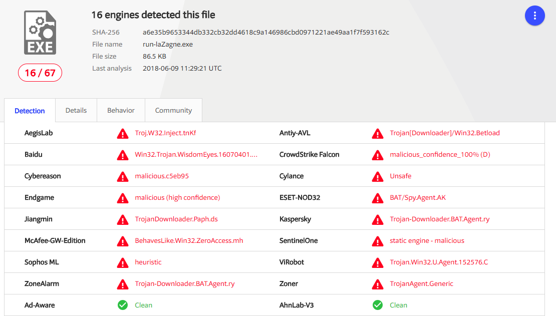Click the file name run-laZagne.exe
Screen dimensions: 556x316
(168, 45)
